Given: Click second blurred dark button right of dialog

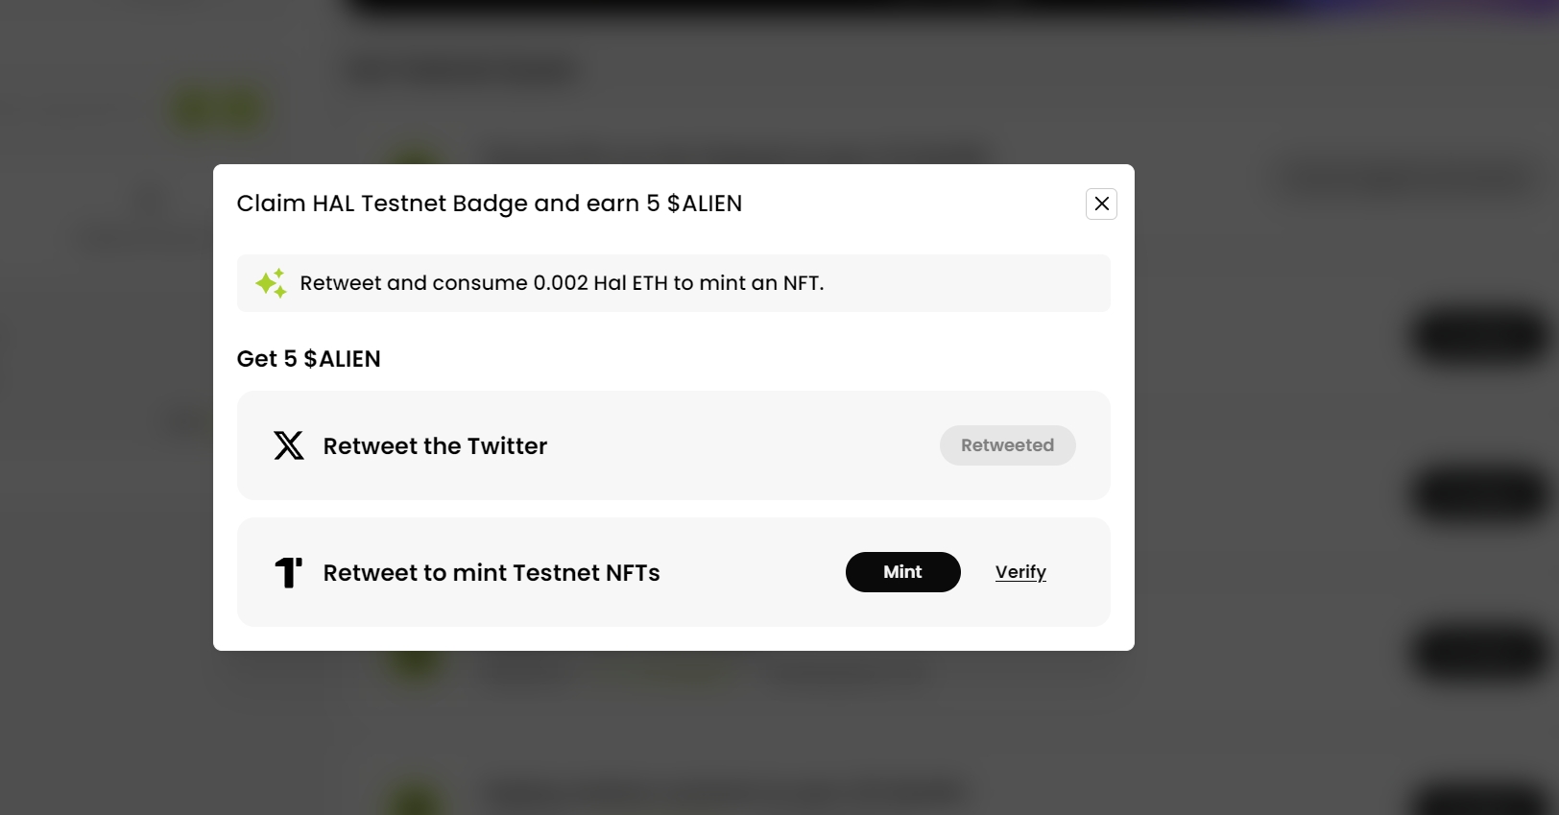Looking at the screenshot, I should click(1481, 494).
